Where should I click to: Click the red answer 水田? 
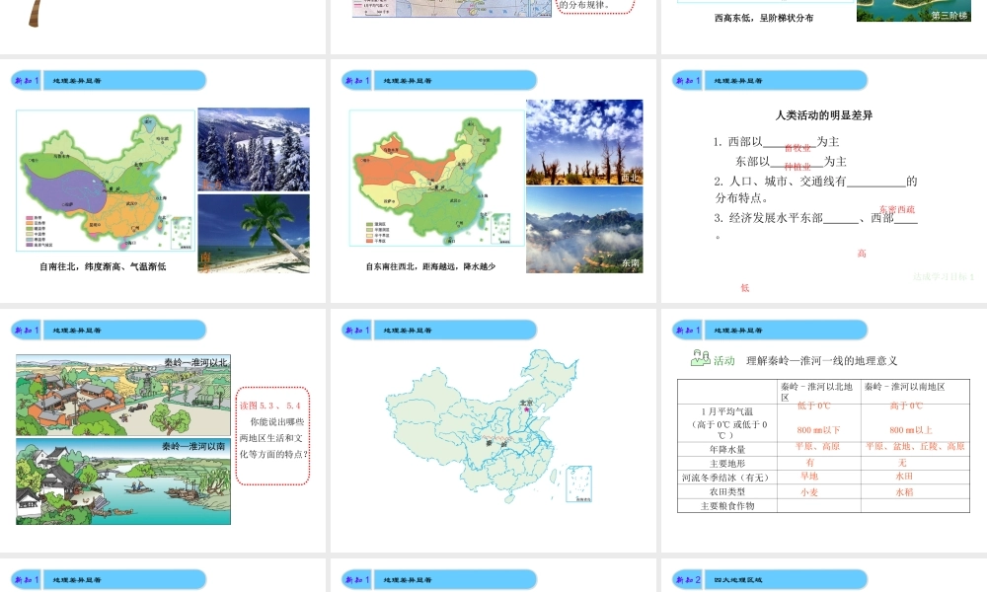(x=904, y=477)
